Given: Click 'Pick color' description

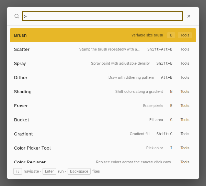Looking at the screenshot, I should pyautogui.click(x=154, y=148).
